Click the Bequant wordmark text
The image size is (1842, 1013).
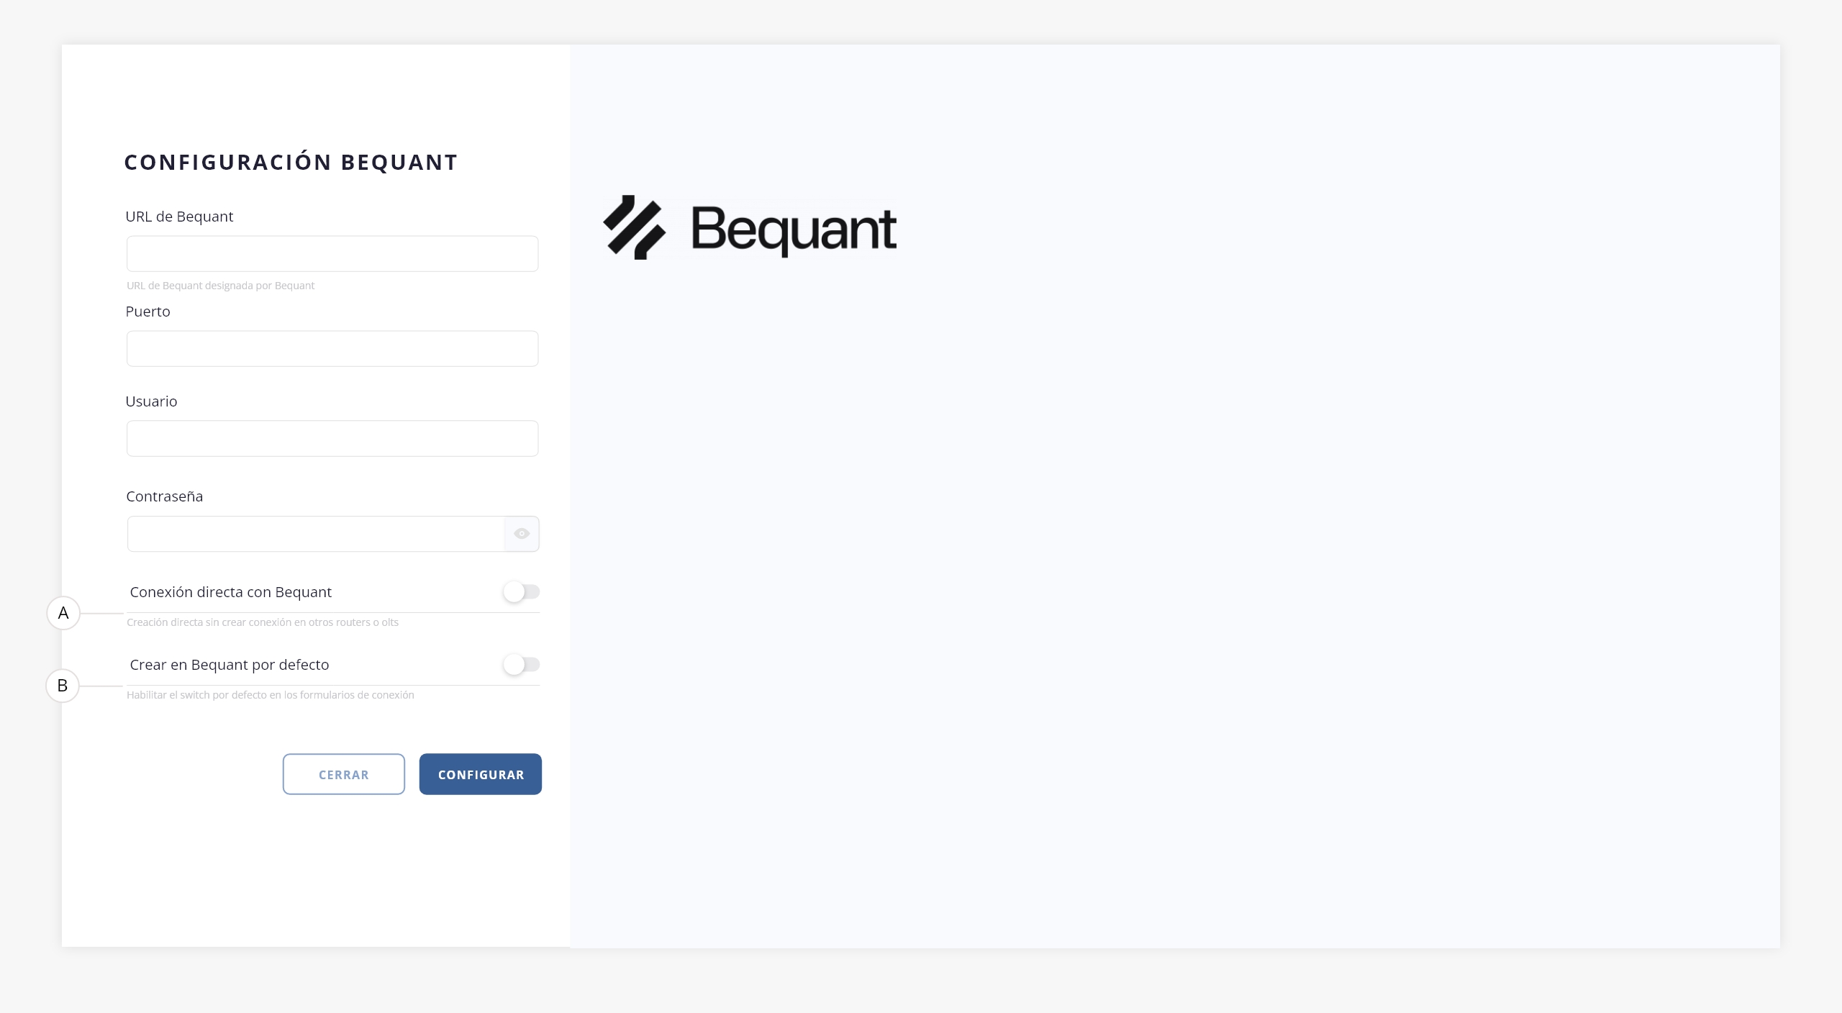(x=793, y=229)
